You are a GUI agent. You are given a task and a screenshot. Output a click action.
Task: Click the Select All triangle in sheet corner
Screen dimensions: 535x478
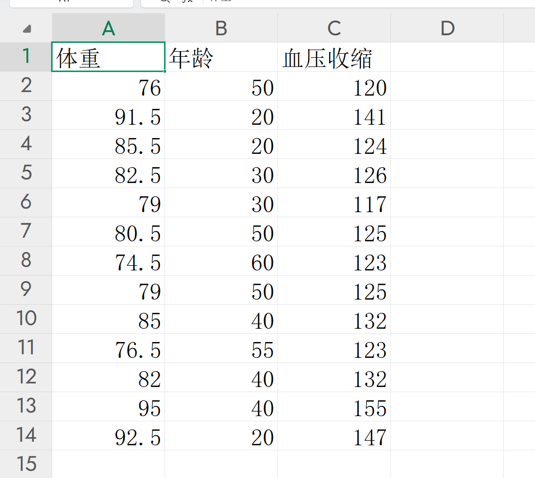[26, 28]
